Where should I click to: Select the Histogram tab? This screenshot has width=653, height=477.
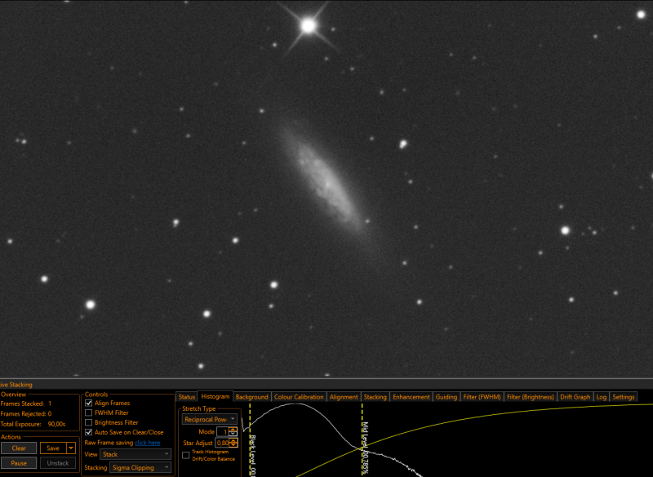tap(215, 397)
